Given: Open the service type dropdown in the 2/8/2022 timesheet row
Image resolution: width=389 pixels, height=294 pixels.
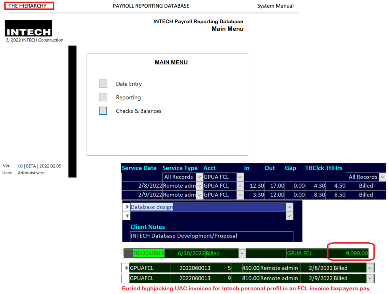Looking at the screenshot, I should point(199,186).
